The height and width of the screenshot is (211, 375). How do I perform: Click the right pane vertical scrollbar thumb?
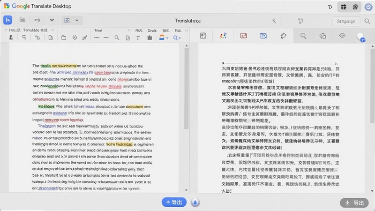(372, 86)
